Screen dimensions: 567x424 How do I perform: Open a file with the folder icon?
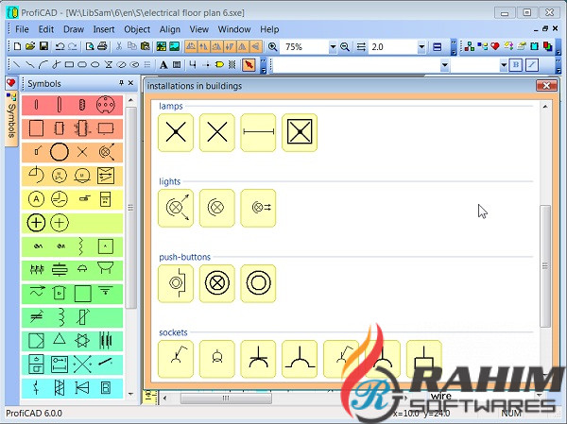click(x=30, y=46)
